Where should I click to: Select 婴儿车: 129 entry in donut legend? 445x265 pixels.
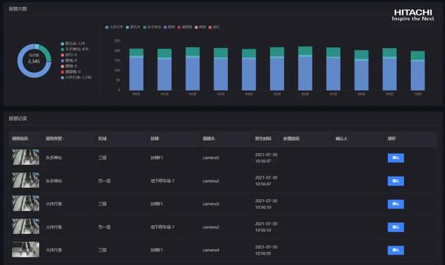[x=73, y=44]
